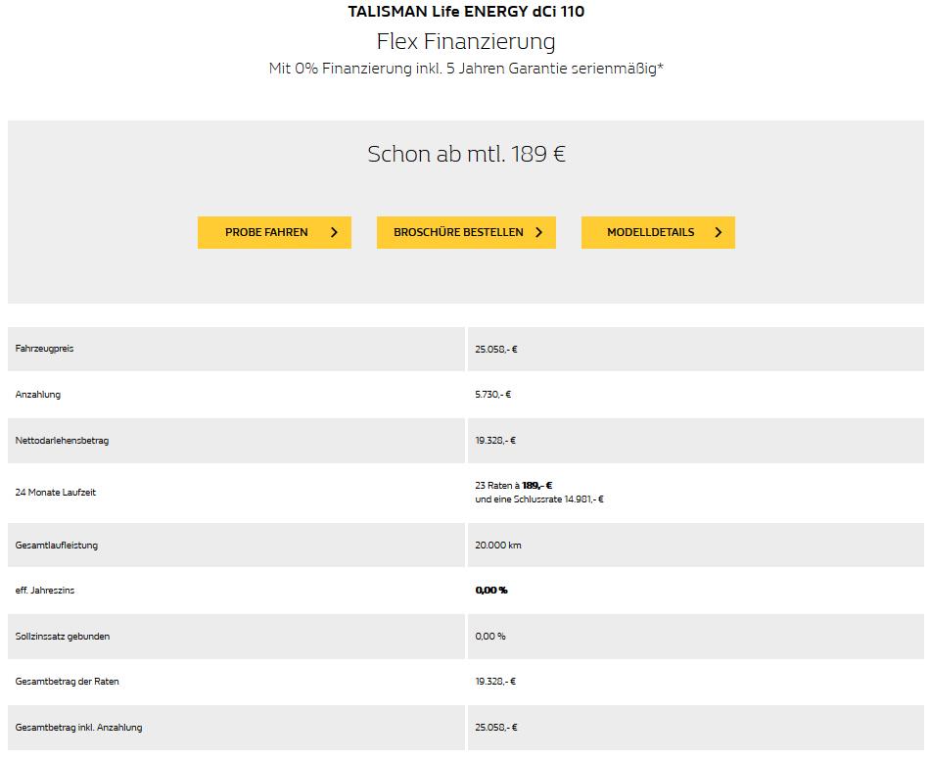Click Gesamtbetrag inkl. Anzahlung label
Screen dimensions: 930x760
click(79, 728)
